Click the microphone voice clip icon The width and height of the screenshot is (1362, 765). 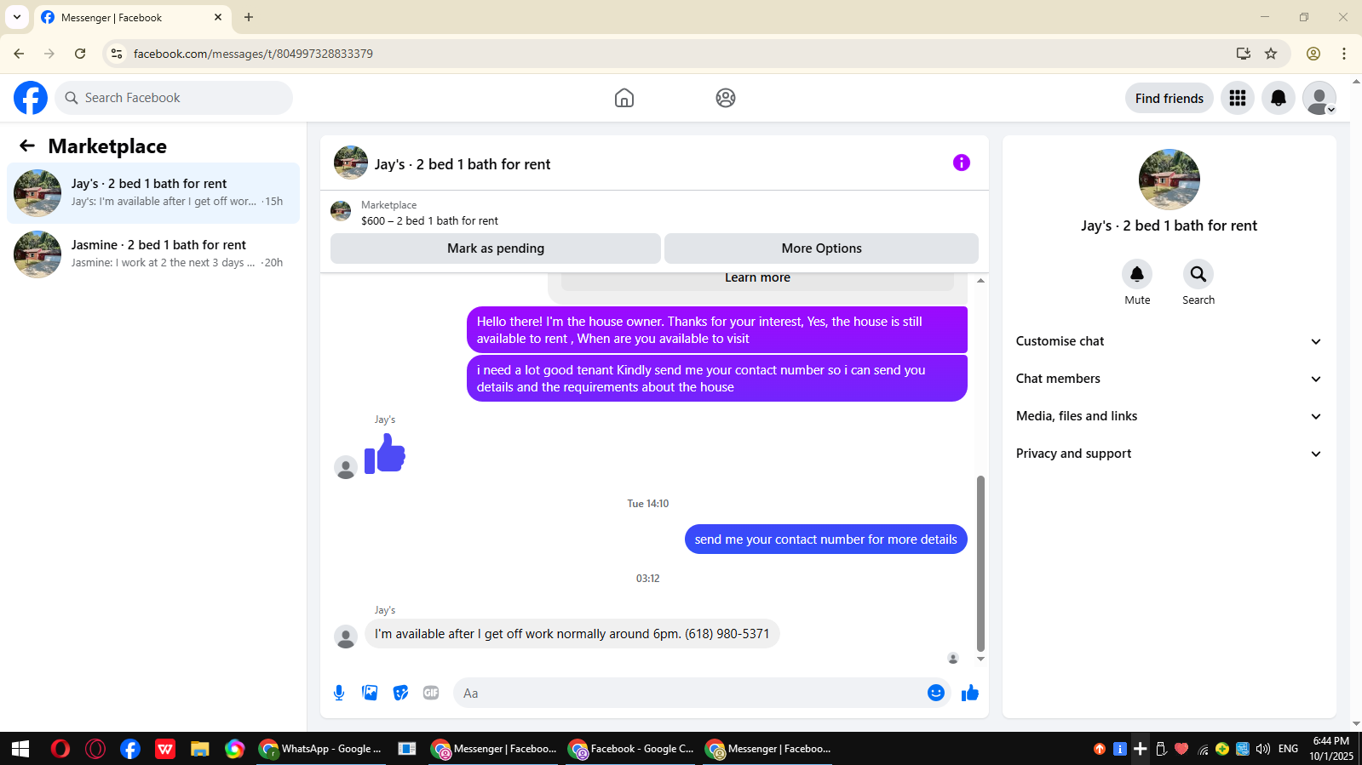339,693
